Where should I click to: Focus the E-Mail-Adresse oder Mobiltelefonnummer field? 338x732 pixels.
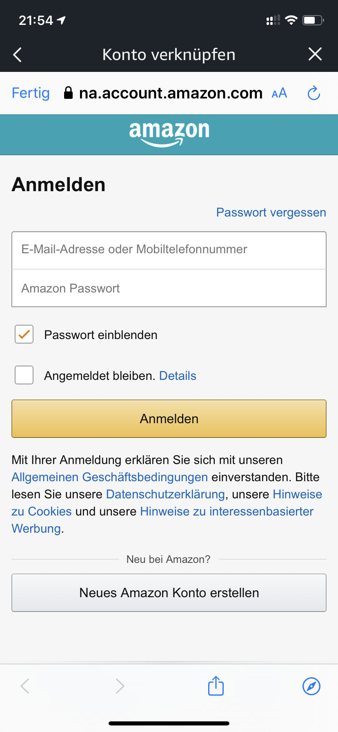[x=169, y=250]
